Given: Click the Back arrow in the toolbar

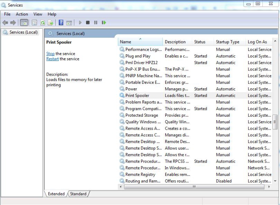Looking at the screenshot, I should click(5, 23).
